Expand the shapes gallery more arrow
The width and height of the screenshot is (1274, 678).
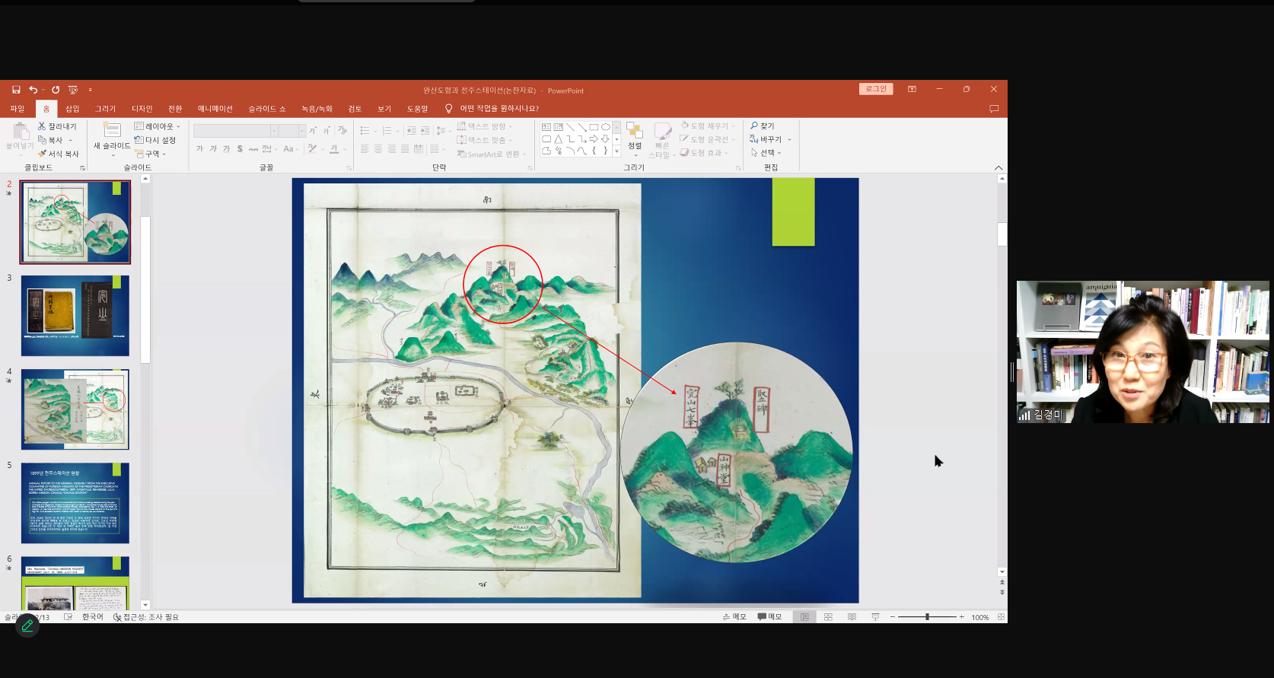(616, 151)
